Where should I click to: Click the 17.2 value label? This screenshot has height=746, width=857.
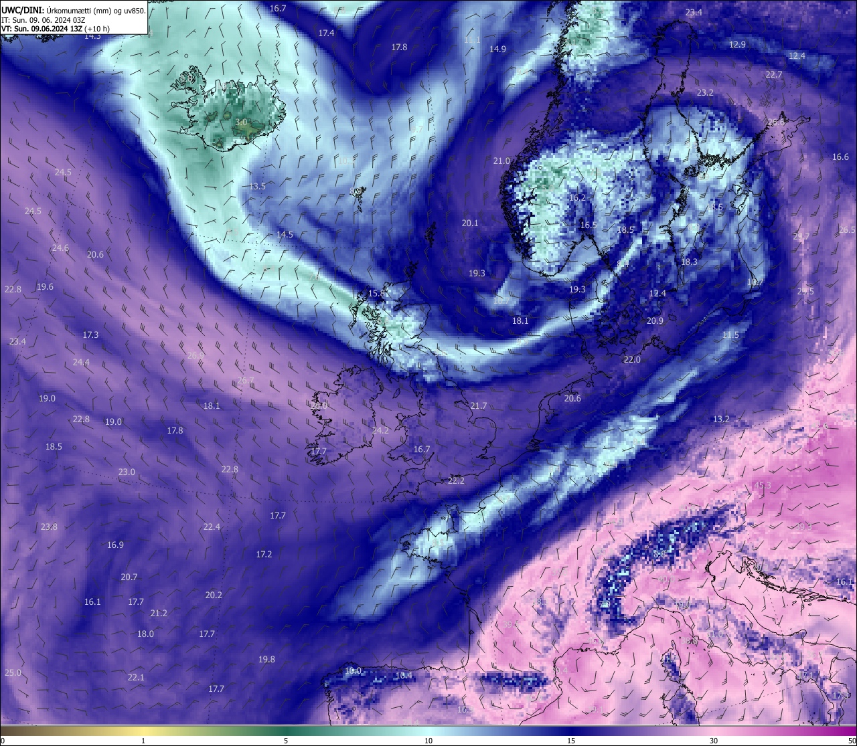click(264, 554)
